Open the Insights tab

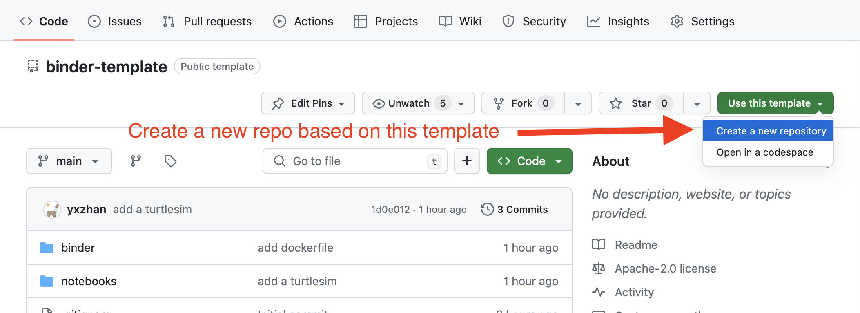618,21
